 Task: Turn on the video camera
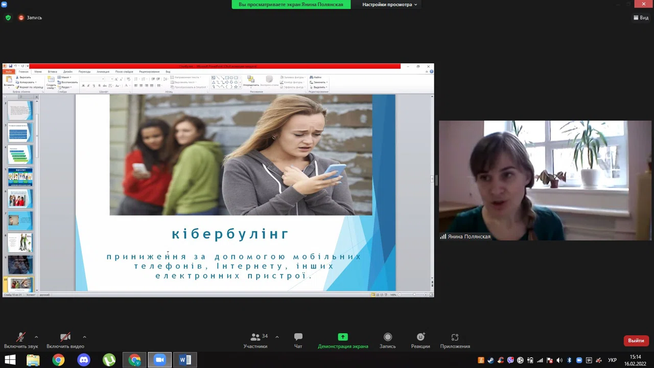tap(65, 340)
